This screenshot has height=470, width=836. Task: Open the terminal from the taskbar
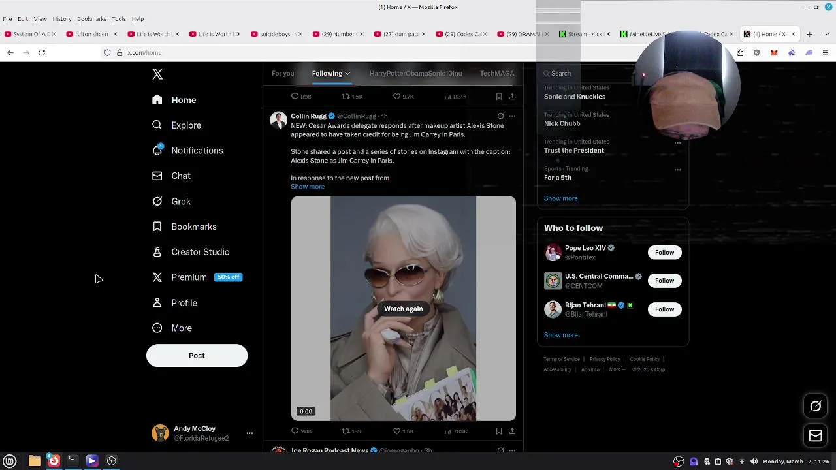click(72, 461)
